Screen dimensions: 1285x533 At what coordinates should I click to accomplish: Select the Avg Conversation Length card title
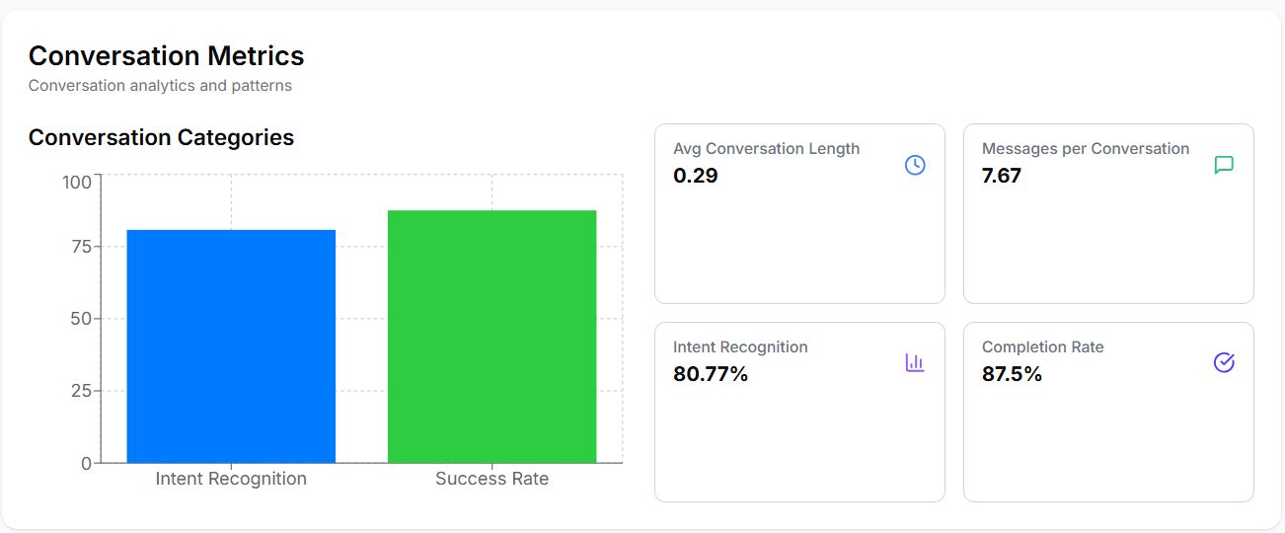click(x=766, y=149)
